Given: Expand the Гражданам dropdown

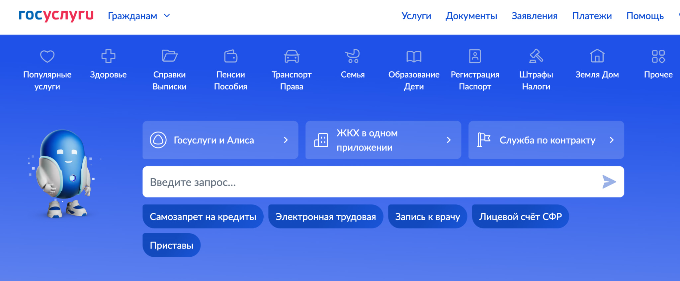Looking at the screenshot, I should point(139,16).
